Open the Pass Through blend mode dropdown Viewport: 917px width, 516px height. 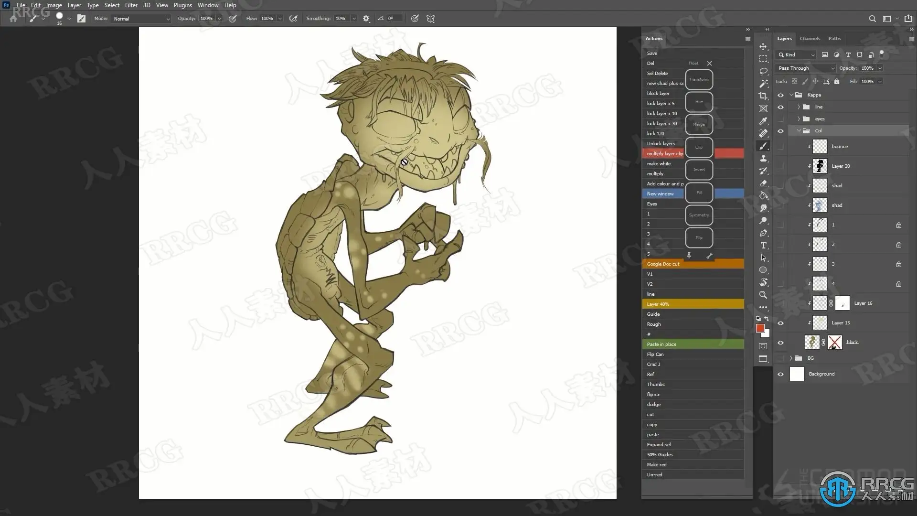805,68
